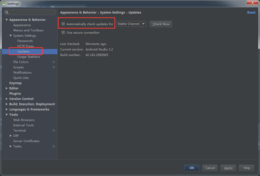This screenshot has width=260, height=176.
Task: Click the build number AI-141.1890965
Action: pos(97,55)
